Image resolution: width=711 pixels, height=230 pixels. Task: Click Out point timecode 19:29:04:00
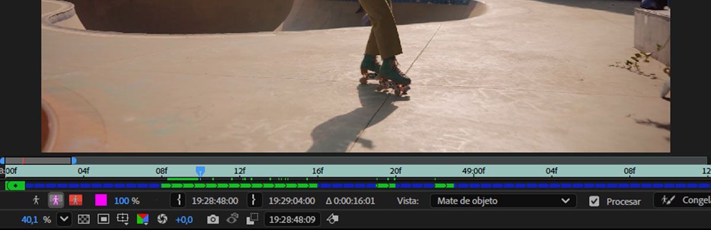292,201
